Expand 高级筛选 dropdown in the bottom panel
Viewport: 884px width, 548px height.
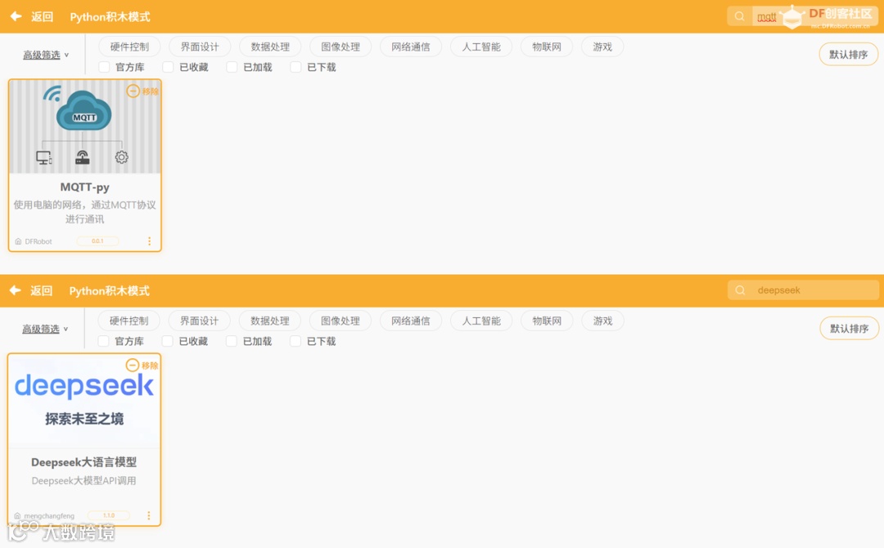tap(45, 328)
